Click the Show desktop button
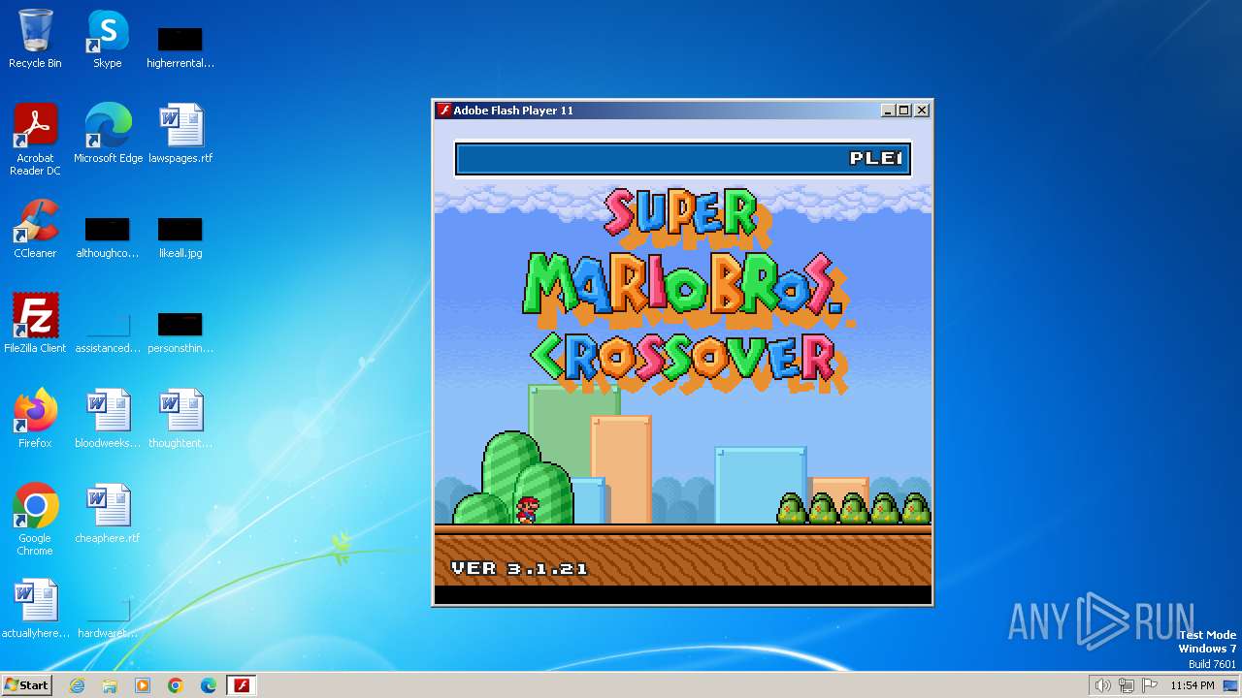Image resolution: width=1242 pixels, height=698 pixels. [1231, 685]
